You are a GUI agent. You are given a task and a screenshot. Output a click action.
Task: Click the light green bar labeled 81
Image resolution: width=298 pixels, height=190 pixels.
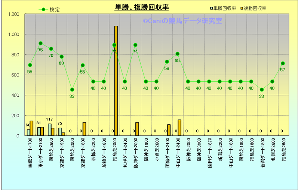39,131
